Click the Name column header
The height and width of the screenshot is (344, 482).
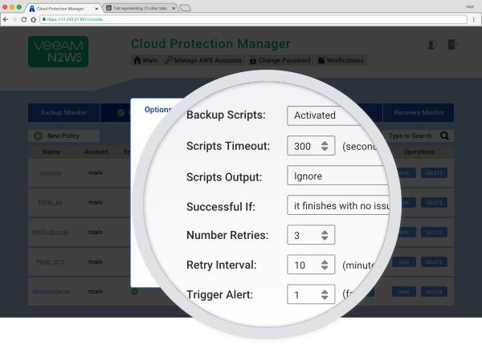(x=51, y=152)
